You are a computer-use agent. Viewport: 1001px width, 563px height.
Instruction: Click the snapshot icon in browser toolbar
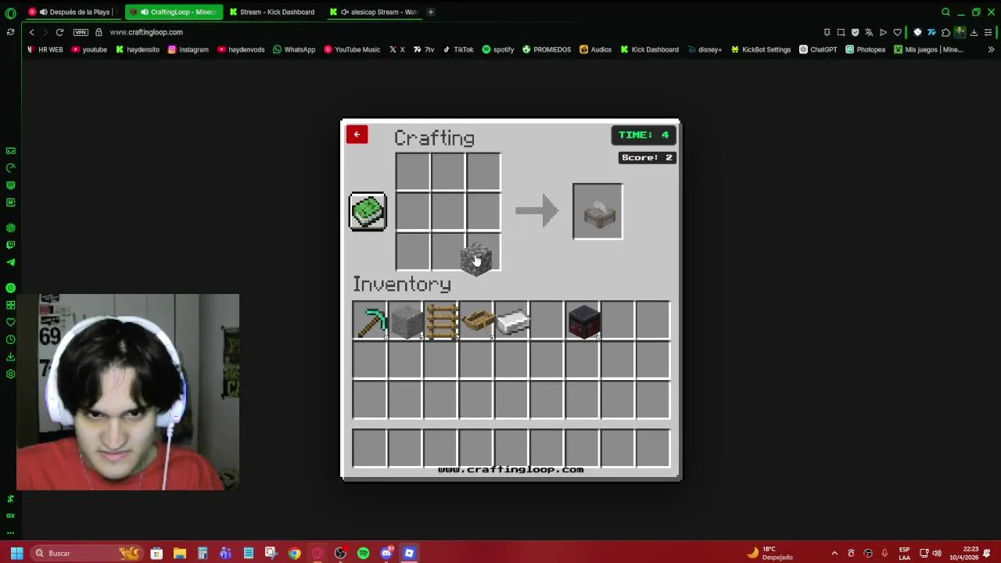coord(841,32)
